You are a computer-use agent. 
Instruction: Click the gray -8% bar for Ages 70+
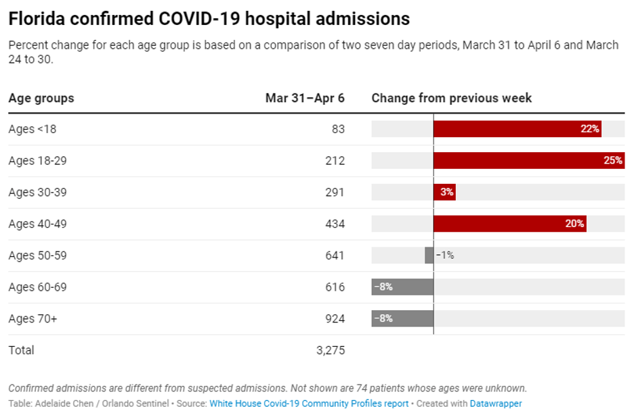tap(402, 318)
